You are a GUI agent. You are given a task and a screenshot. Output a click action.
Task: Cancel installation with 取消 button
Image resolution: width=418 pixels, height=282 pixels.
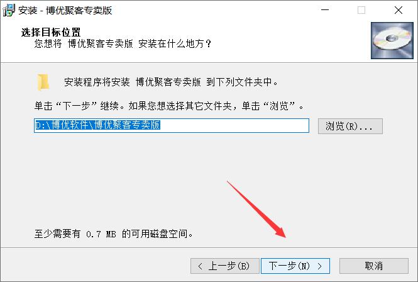(x=374, y=266)
